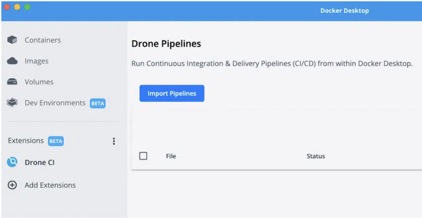Open the Containers section
The height and width of the screenshot is (218, 422).
(43, 40)
